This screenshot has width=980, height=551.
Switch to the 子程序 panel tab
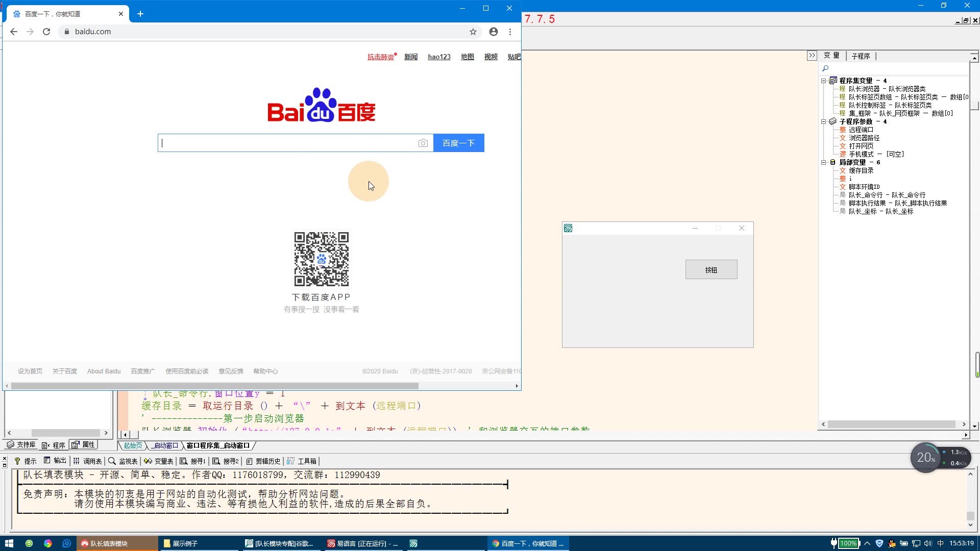861,56
